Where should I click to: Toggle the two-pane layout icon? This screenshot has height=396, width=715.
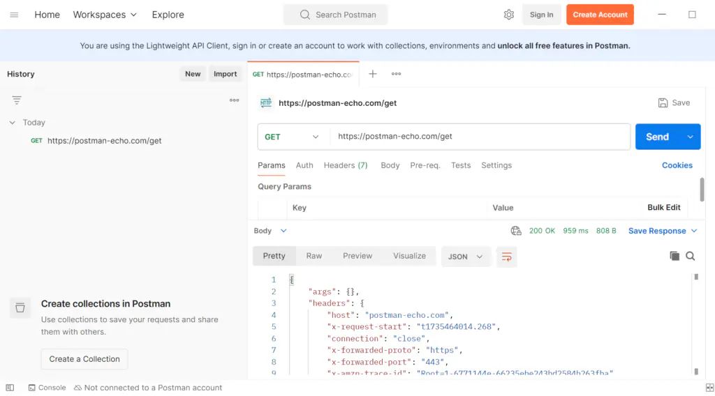709,388
